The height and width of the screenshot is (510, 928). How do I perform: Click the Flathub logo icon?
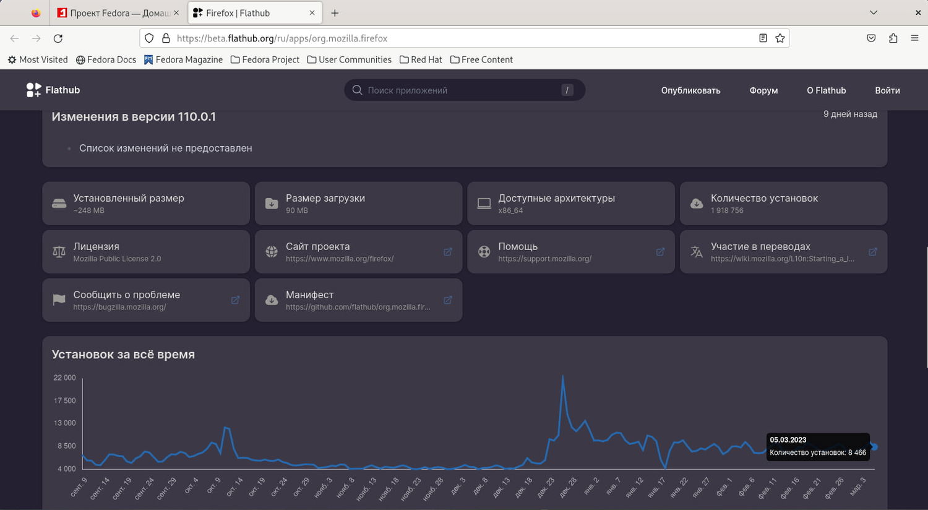click(34, 90)
